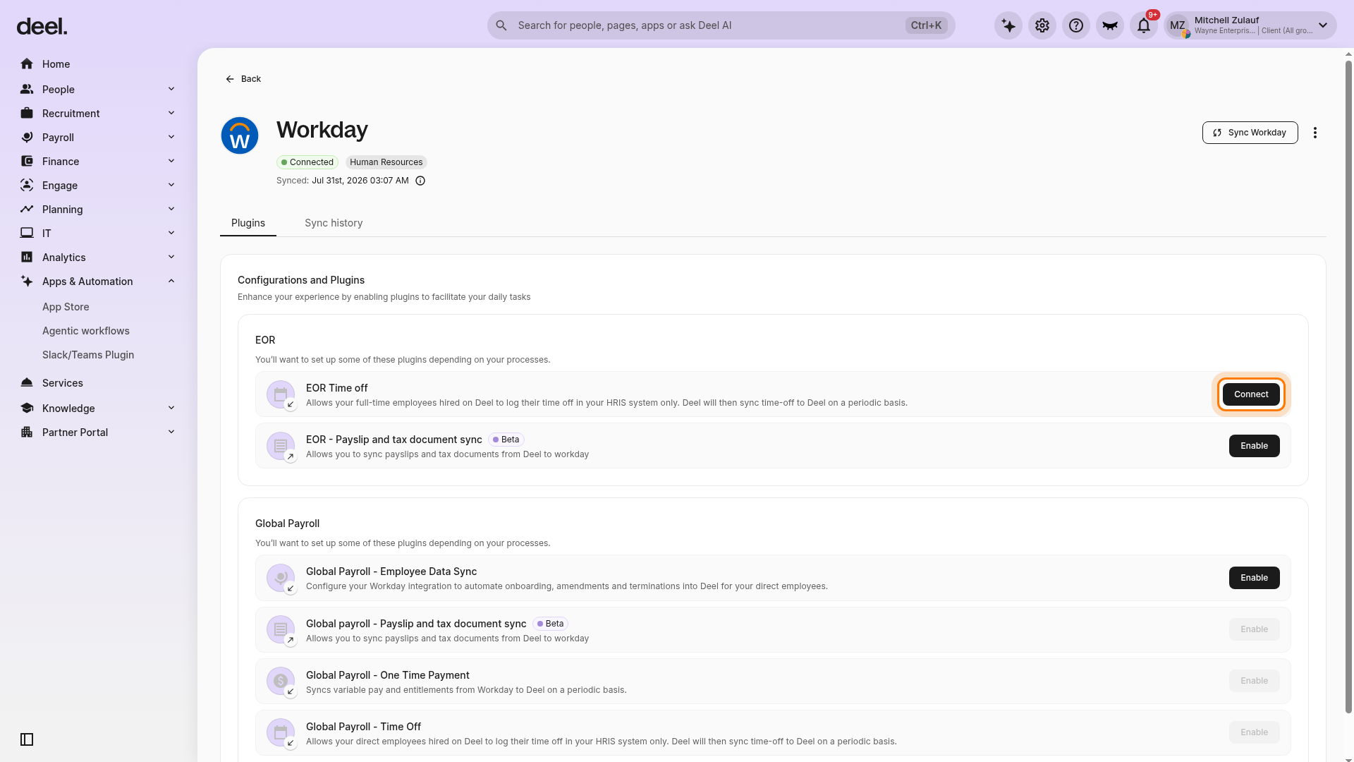Open the Workday three-dot menu
Viewport: 1354px width, 762px height.
tap(1315, 133)
